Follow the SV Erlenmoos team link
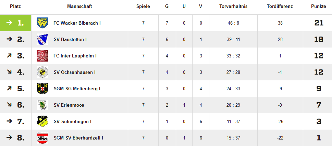 click(x=69, y=105)
